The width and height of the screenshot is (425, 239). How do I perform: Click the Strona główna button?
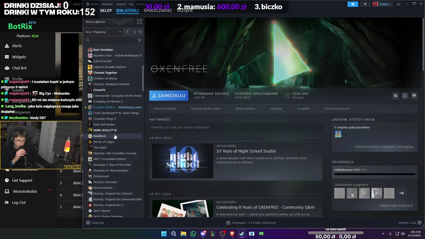point(109,22)
